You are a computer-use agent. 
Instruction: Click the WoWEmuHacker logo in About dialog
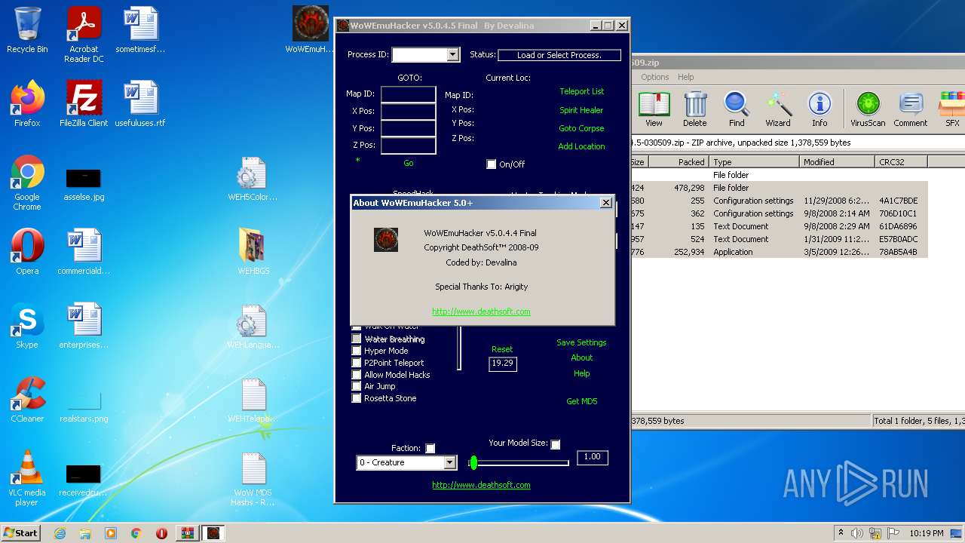click(x=386, y=240)
